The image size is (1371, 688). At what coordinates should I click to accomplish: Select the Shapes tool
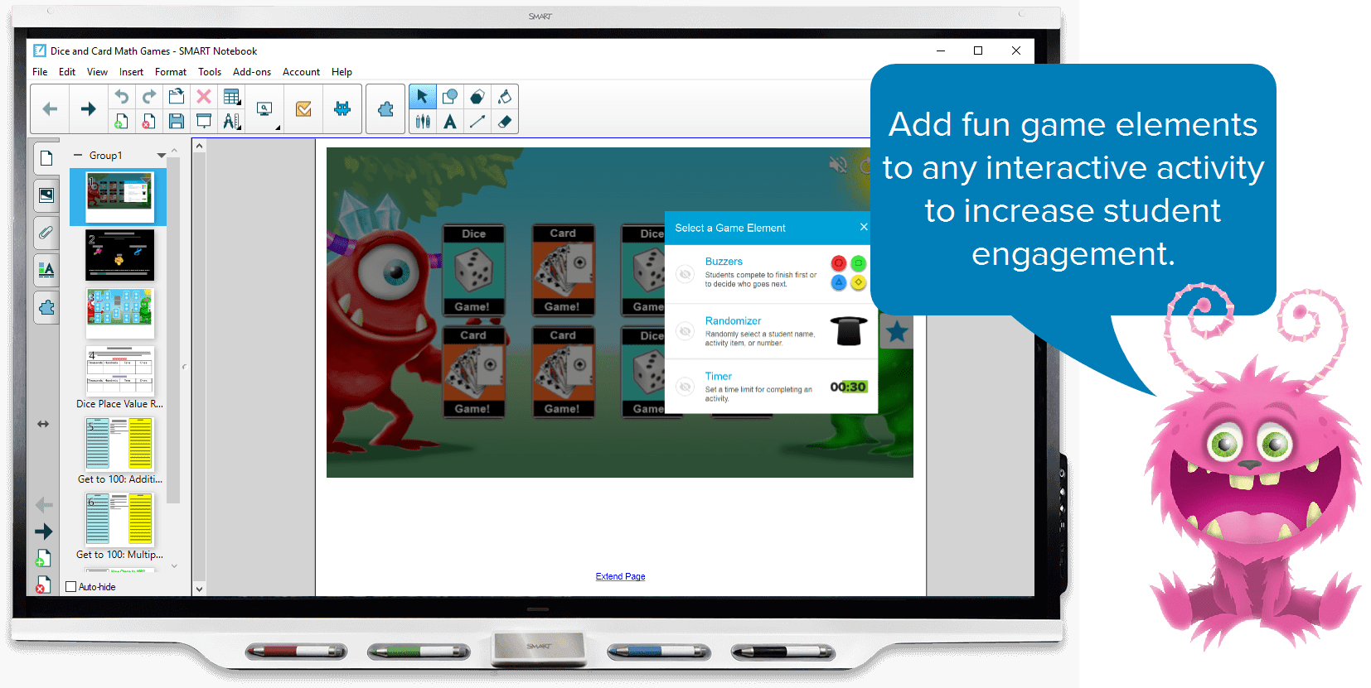(450, 96)
